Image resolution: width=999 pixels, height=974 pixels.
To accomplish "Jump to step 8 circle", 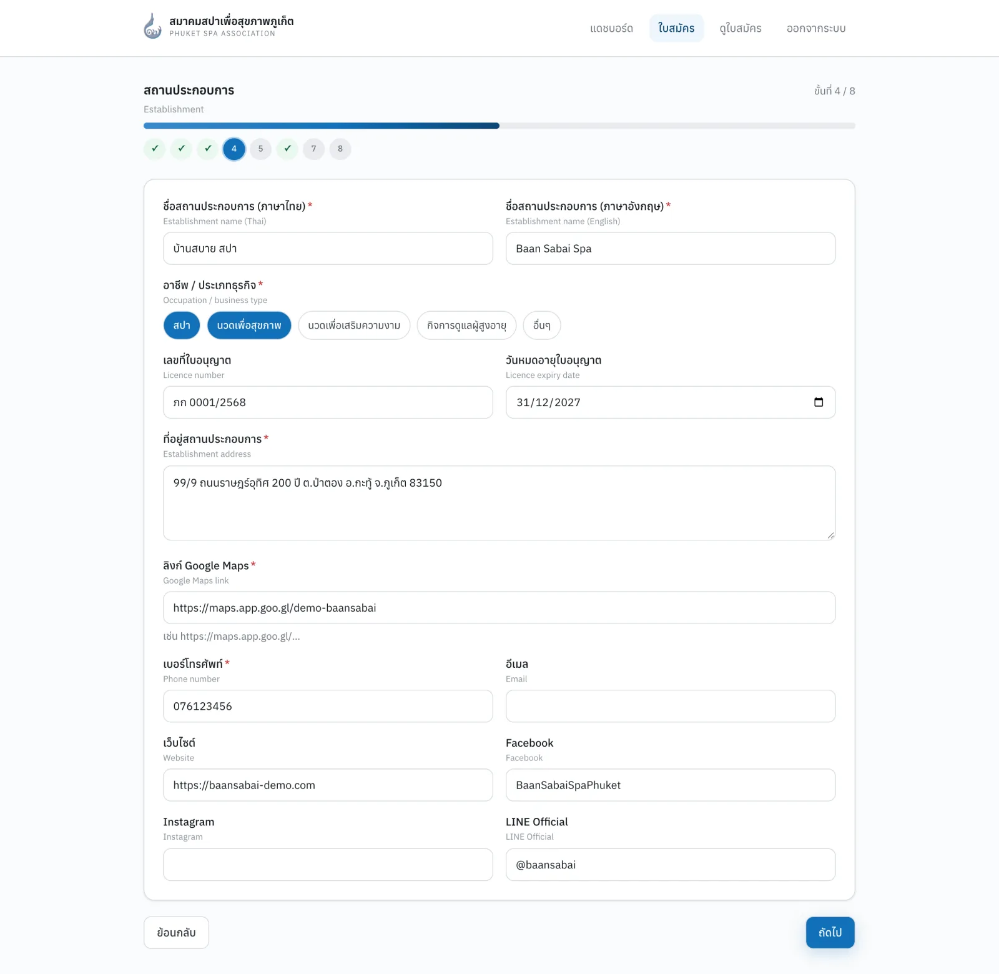I will (x=340, y=149).
